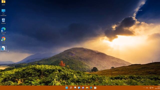Open the clock and date flyout
The image size is (160, 90).
157,88
